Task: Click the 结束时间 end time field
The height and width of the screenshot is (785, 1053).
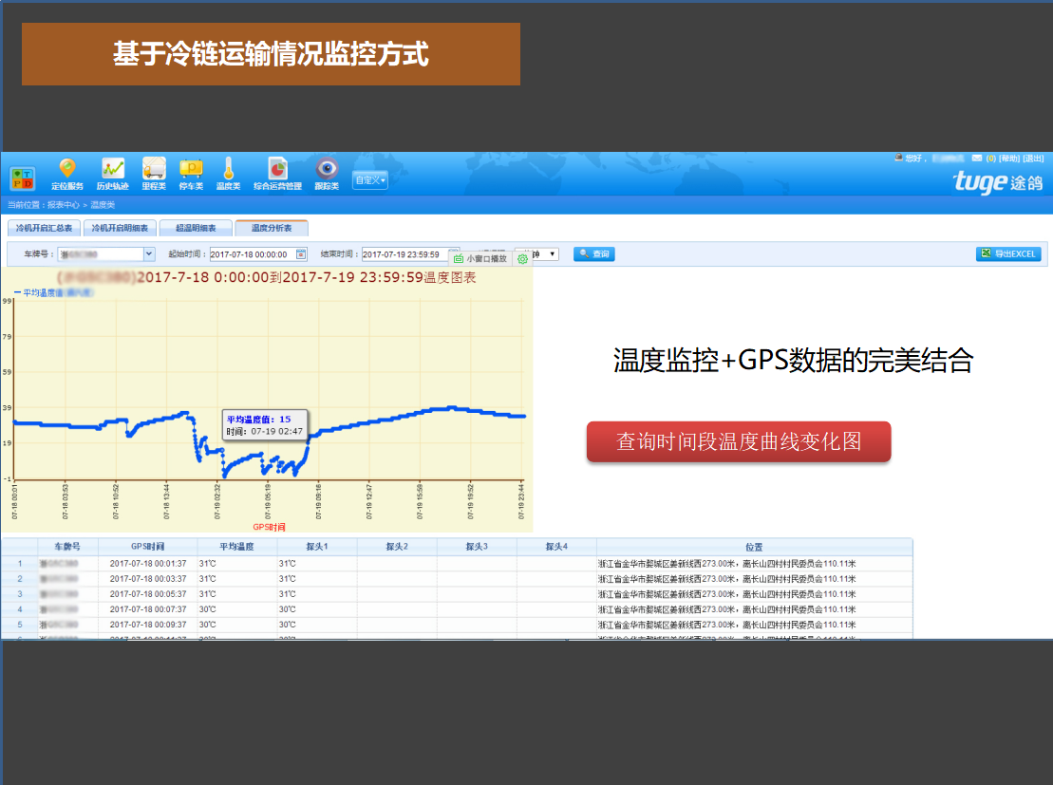Action: click(404, 254)
